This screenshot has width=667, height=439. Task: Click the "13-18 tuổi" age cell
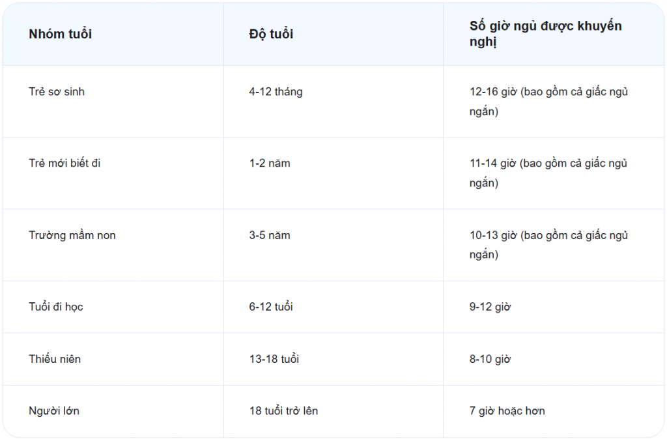pos(274,359)
